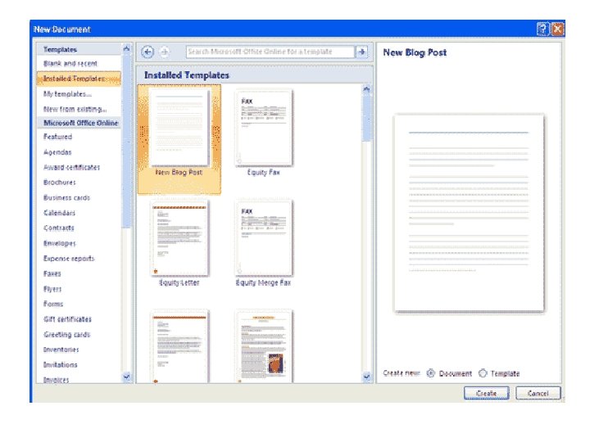Open the Faxes category
The image size is (590, 442).
[x=52, y=273]
